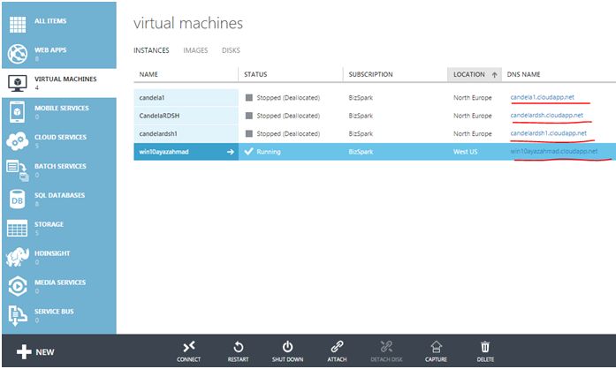
Task: Switch to the Instances tab
Action: coord(151,50)
